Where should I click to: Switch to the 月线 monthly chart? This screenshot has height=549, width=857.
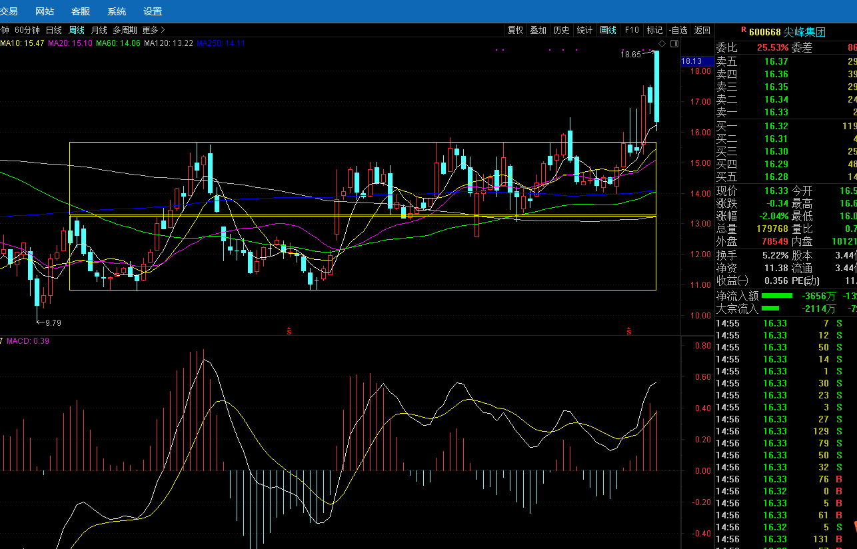click(99, 30)
